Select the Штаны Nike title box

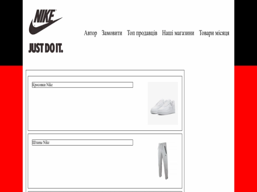[x=82, y=143]
